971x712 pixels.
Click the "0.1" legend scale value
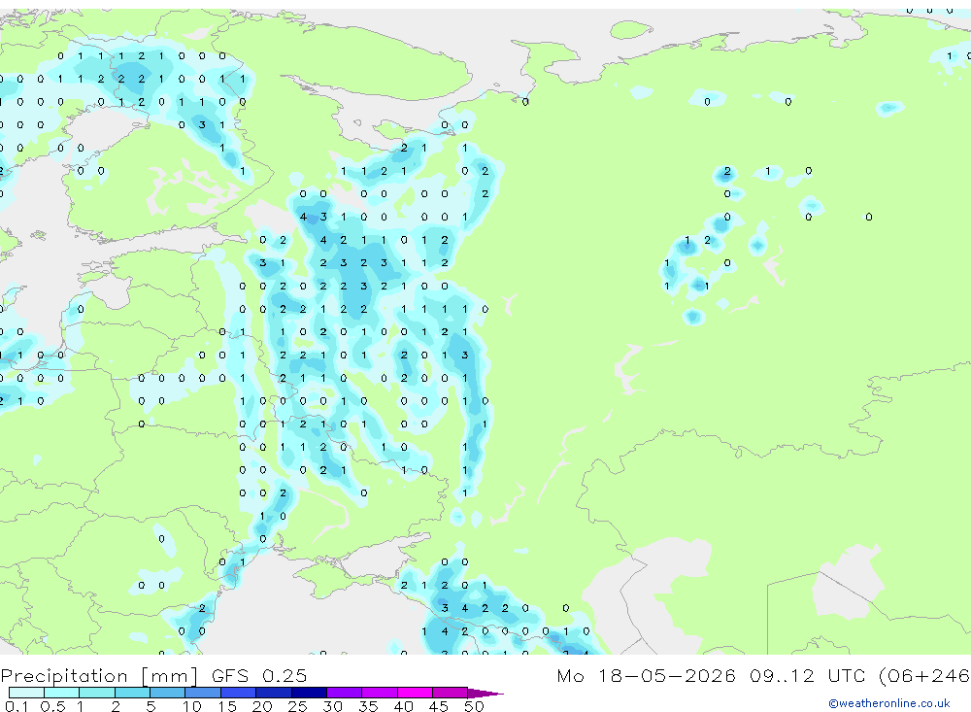(17, 706)
